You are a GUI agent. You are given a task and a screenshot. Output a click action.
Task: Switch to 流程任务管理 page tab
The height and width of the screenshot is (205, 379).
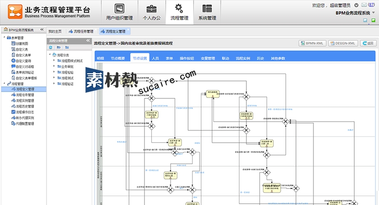click(81, 32)
